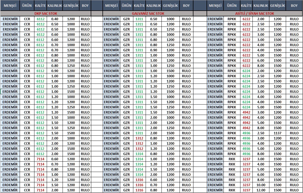Image resolution: width=303 pixels, height=193 pixels.
Task: Click 4942 quality cell in the 8.00 row
Action: 246,128
